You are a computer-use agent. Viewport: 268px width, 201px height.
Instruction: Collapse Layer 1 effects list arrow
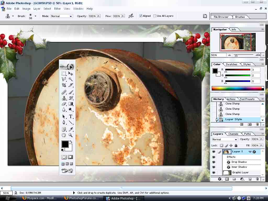250,152
